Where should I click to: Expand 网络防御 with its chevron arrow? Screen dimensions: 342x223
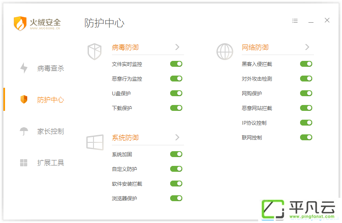[307, 47]
